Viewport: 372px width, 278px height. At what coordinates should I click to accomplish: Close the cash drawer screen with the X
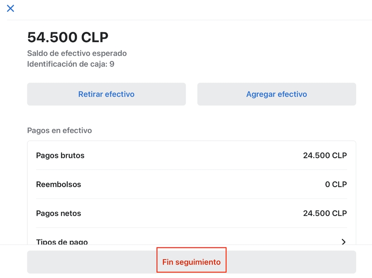click(x=10, y=8)
